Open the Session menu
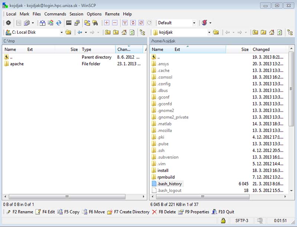297x227 pixels. click(x=76, y=14)
